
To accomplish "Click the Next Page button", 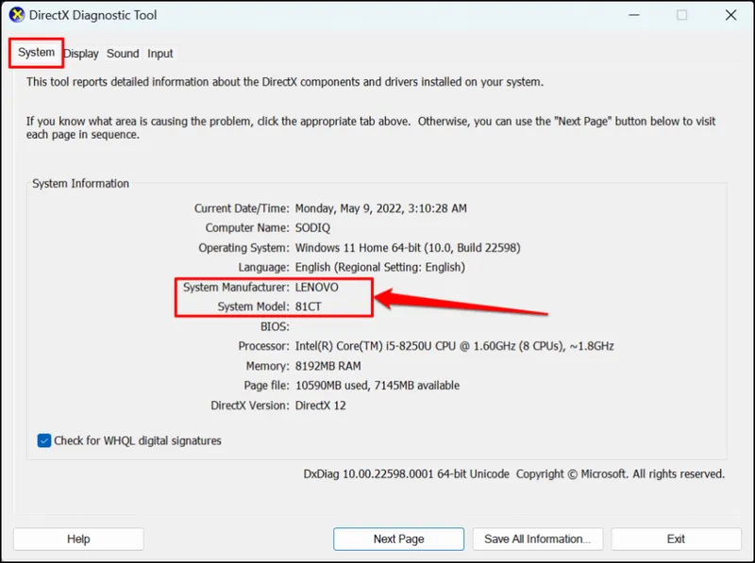I will (398, 538).
